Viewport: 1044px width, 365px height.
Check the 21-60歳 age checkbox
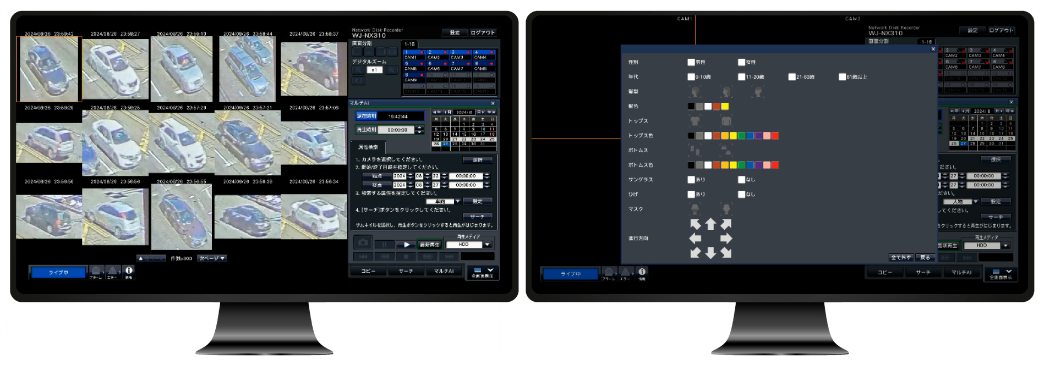[791, 77]
